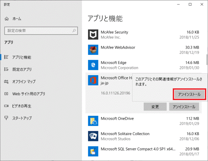Image resolution: width=208 pixels, height=161 pixels.
Task: Select Microsoft SQL Server Compact entry
Action: tap(138, 149)
